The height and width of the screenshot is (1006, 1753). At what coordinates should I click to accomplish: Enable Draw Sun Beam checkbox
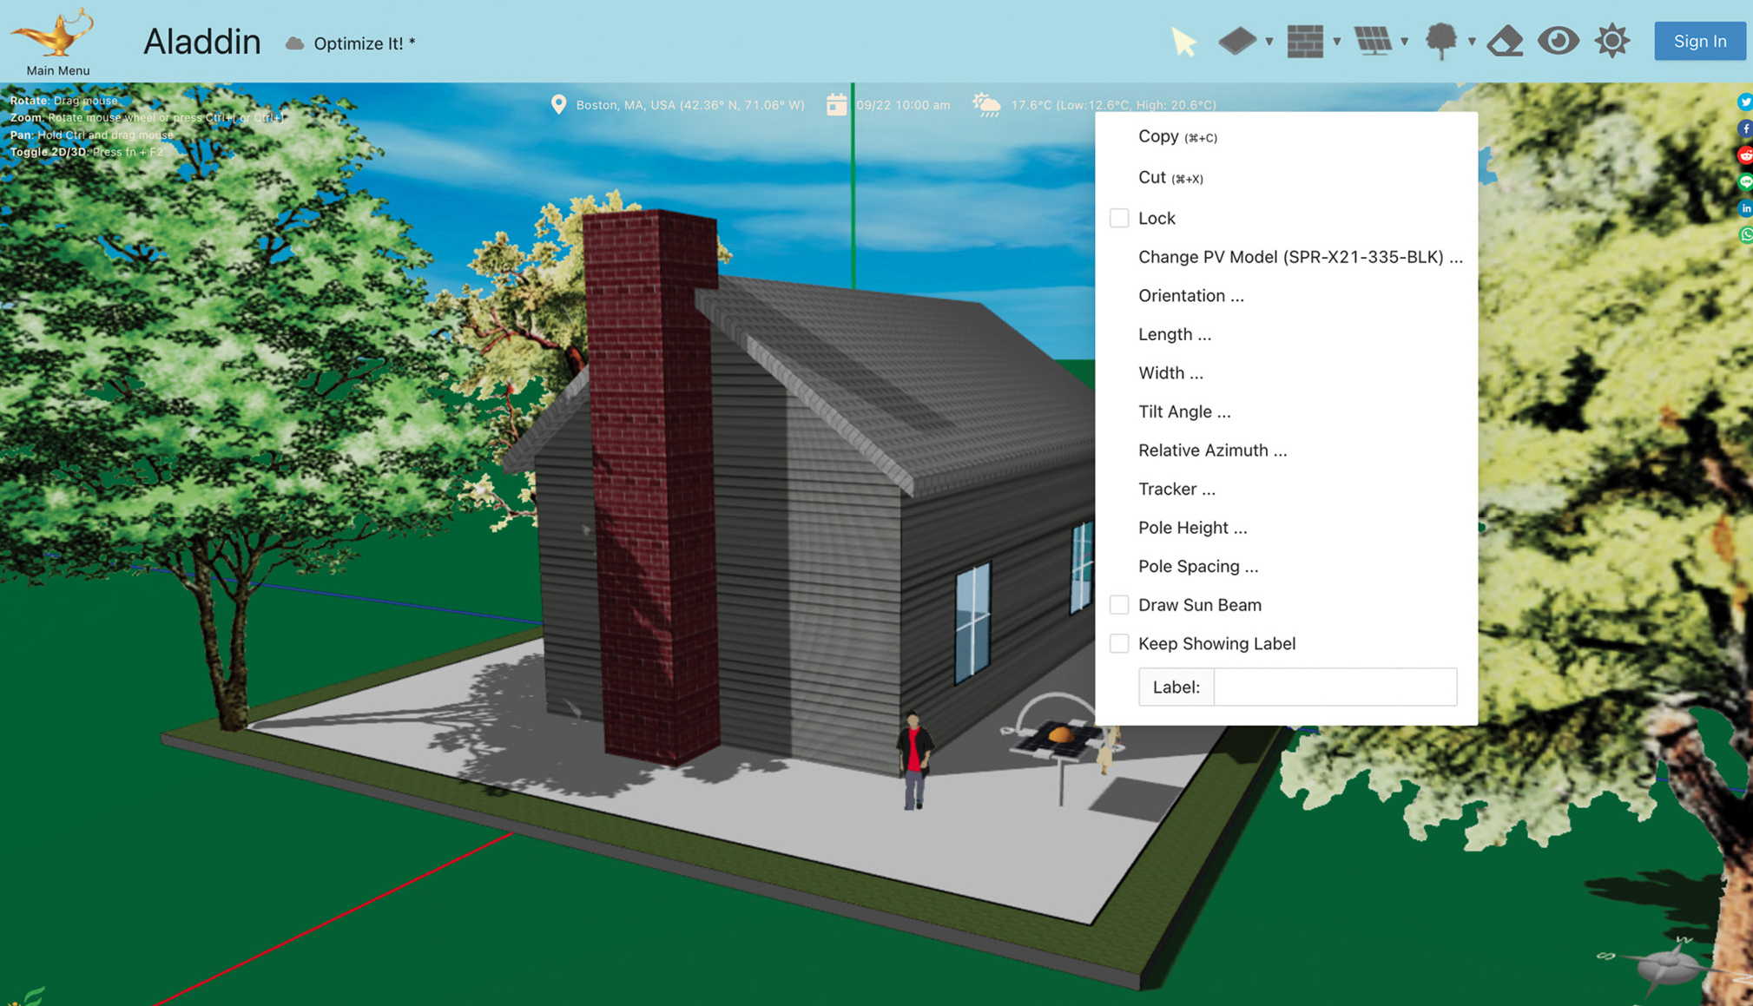coord(1119,605)
